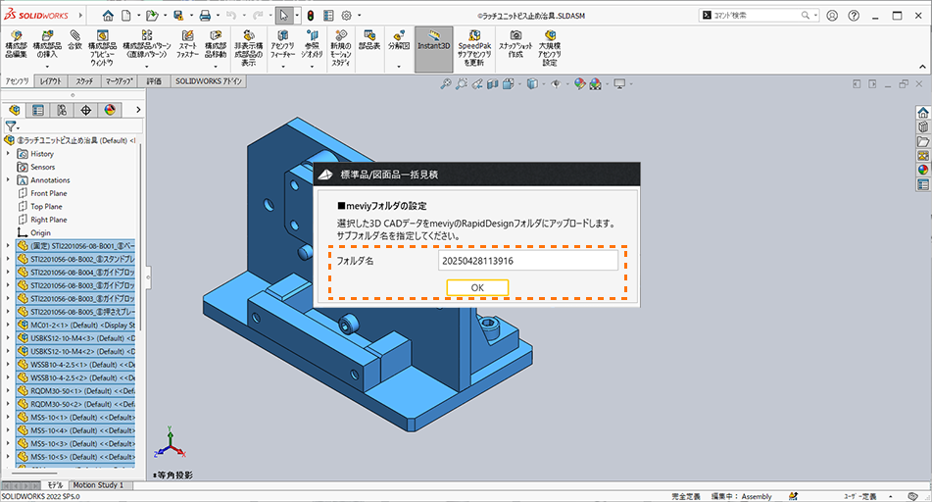Click Section View icon in view toolbar
The height and width of the screenshot is (502, 932).
tap(492, 84)
